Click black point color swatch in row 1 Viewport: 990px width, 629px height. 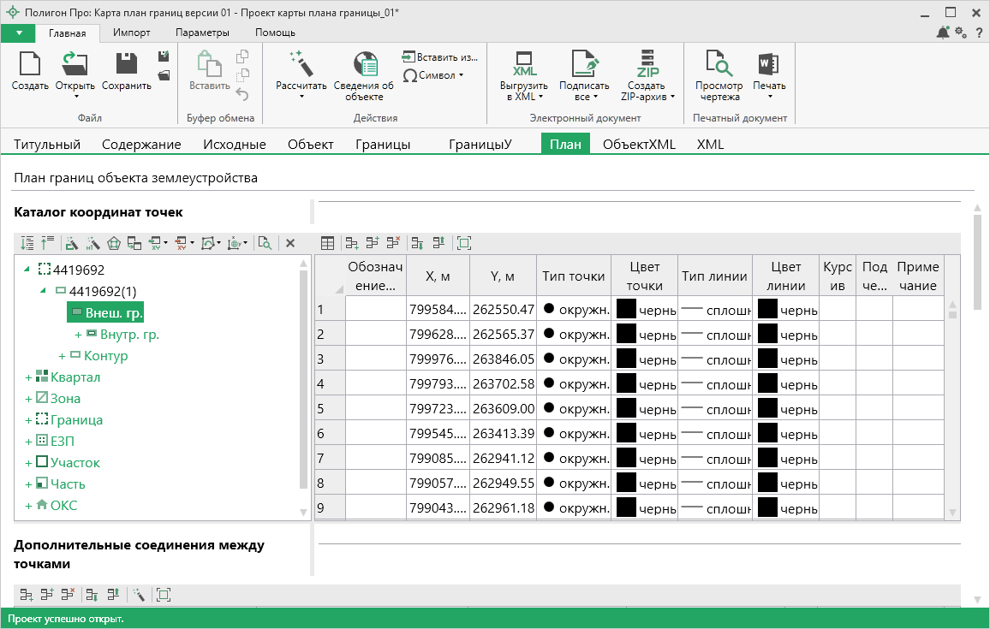click(x=626, y=309)
